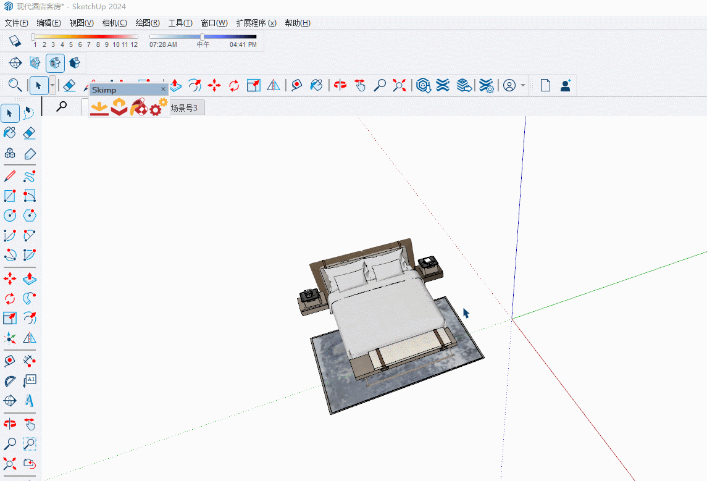Image resolution: width=707 pixels, height=481 pixels.
Task: Pick the 3D Text tool
Action: point(29,400)
